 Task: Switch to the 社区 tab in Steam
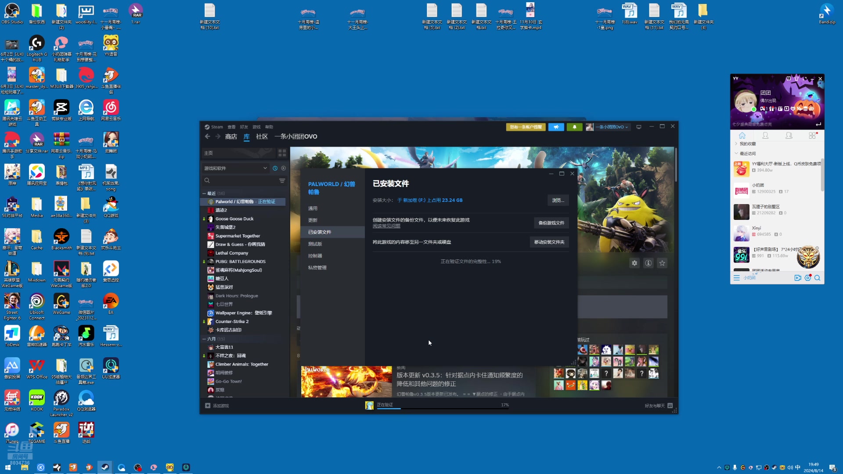click(x=262, y=136)
